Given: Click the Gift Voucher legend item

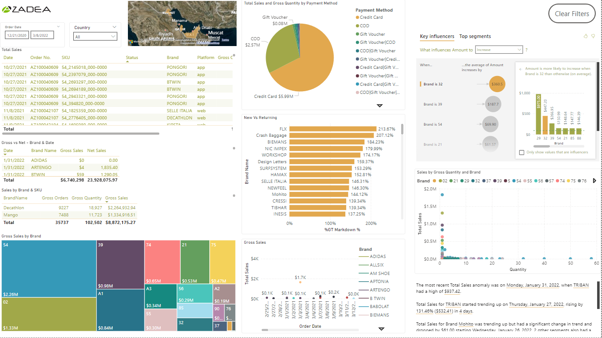Looking at the screenshot, I should coord(370,34).
